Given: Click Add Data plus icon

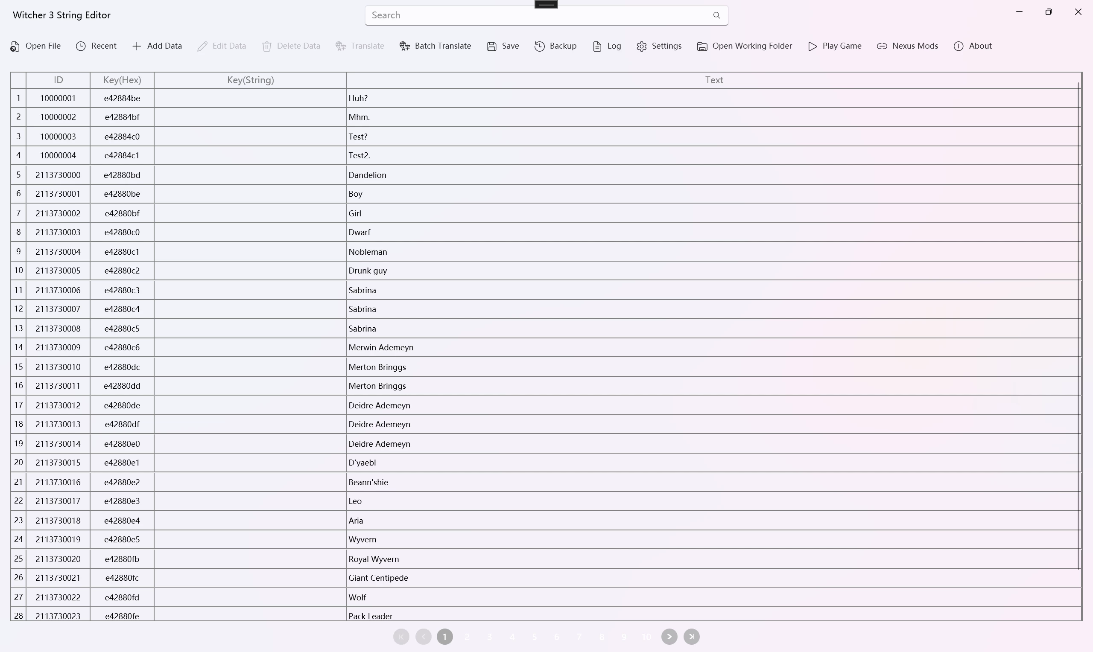Looking at the screenshot, I should coord(137,46).
